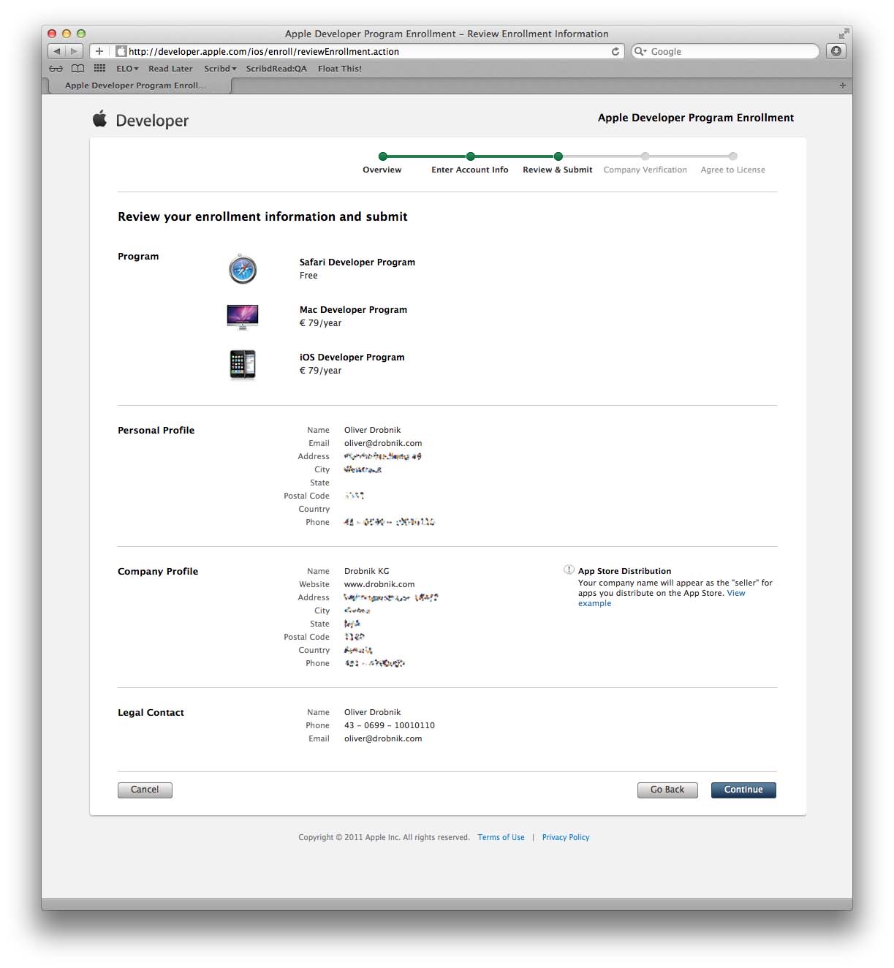Click the Safari compass program icon
This screenshot has height=968, width=894.
coord(243,269)
